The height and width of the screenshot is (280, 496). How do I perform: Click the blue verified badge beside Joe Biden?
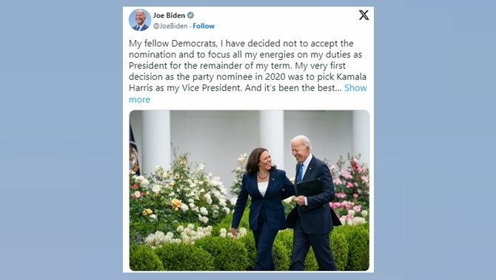pos(190,16)
